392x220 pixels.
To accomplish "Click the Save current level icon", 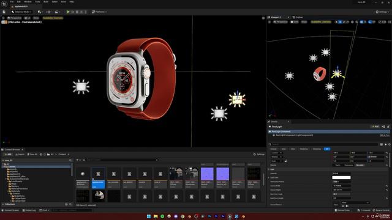I will point(4,12).
